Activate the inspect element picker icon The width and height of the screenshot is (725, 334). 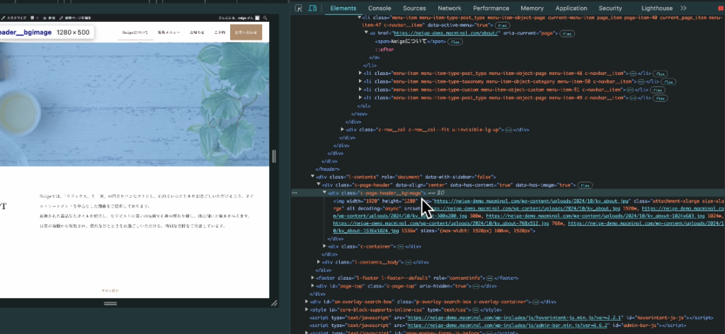(299, 8)
